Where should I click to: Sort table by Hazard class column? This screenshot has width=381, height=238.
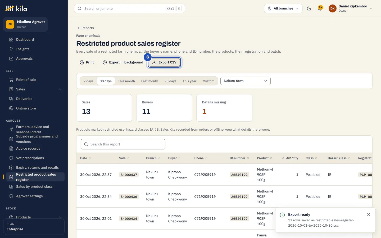(339, 158)
